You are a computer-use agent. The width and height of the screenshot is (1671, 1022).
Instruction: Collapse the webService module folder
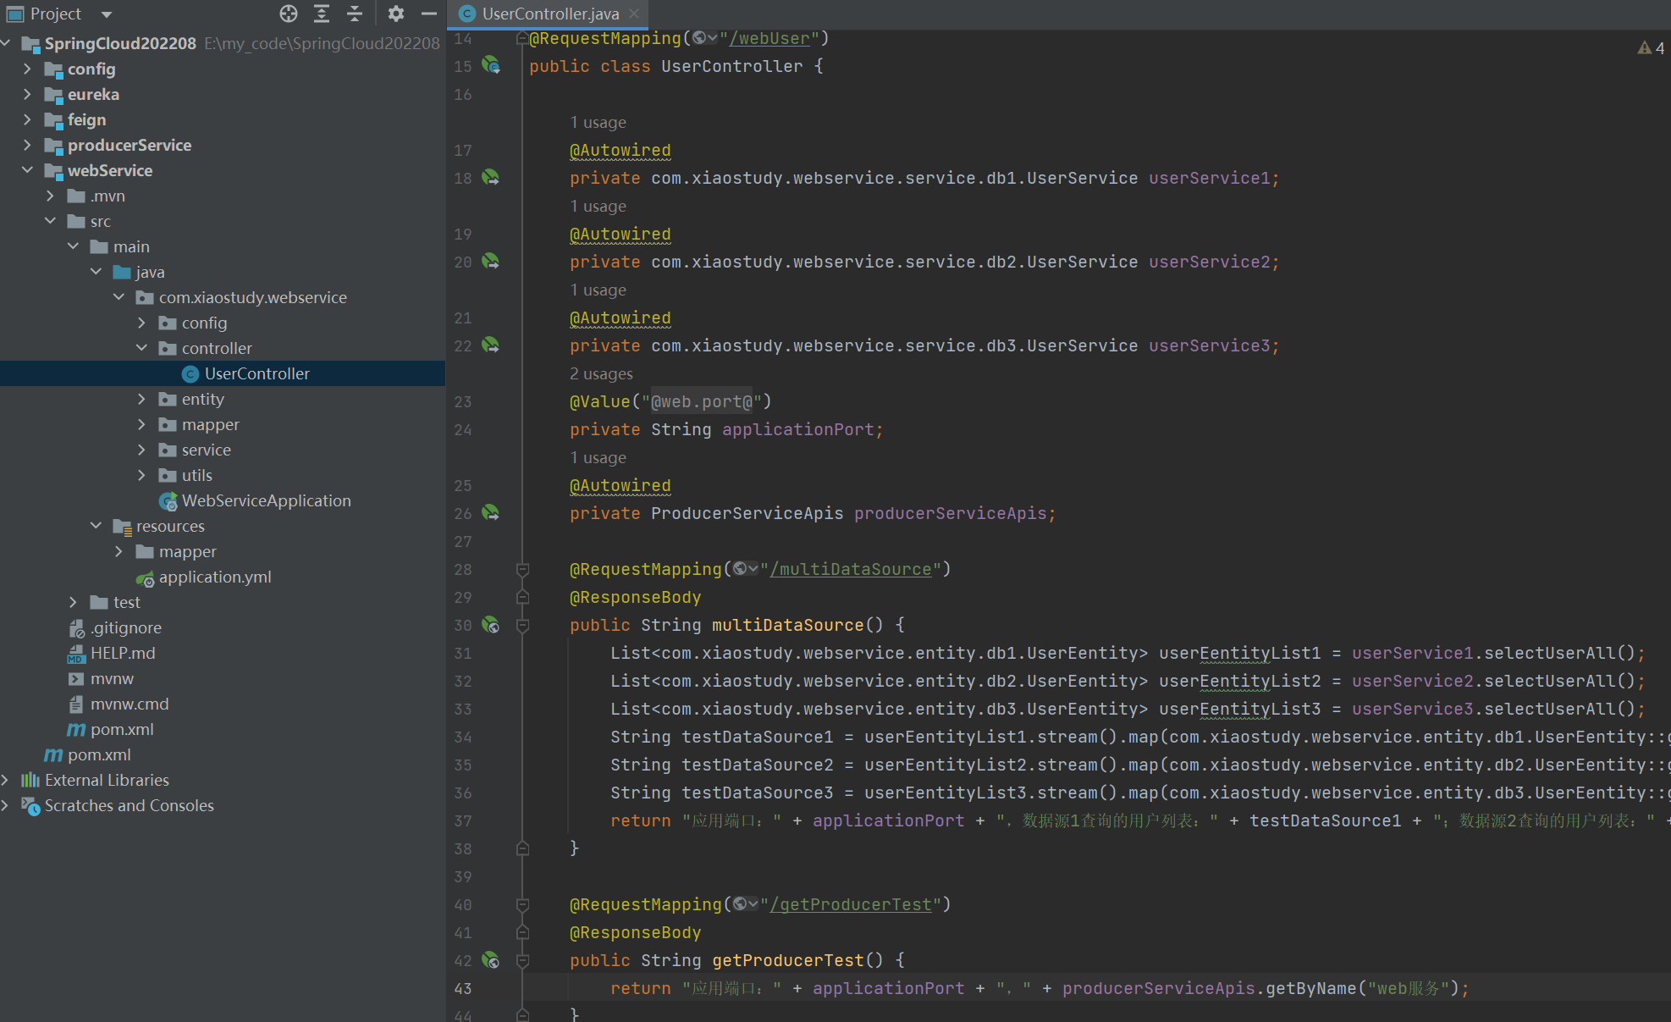coord(27,170)
